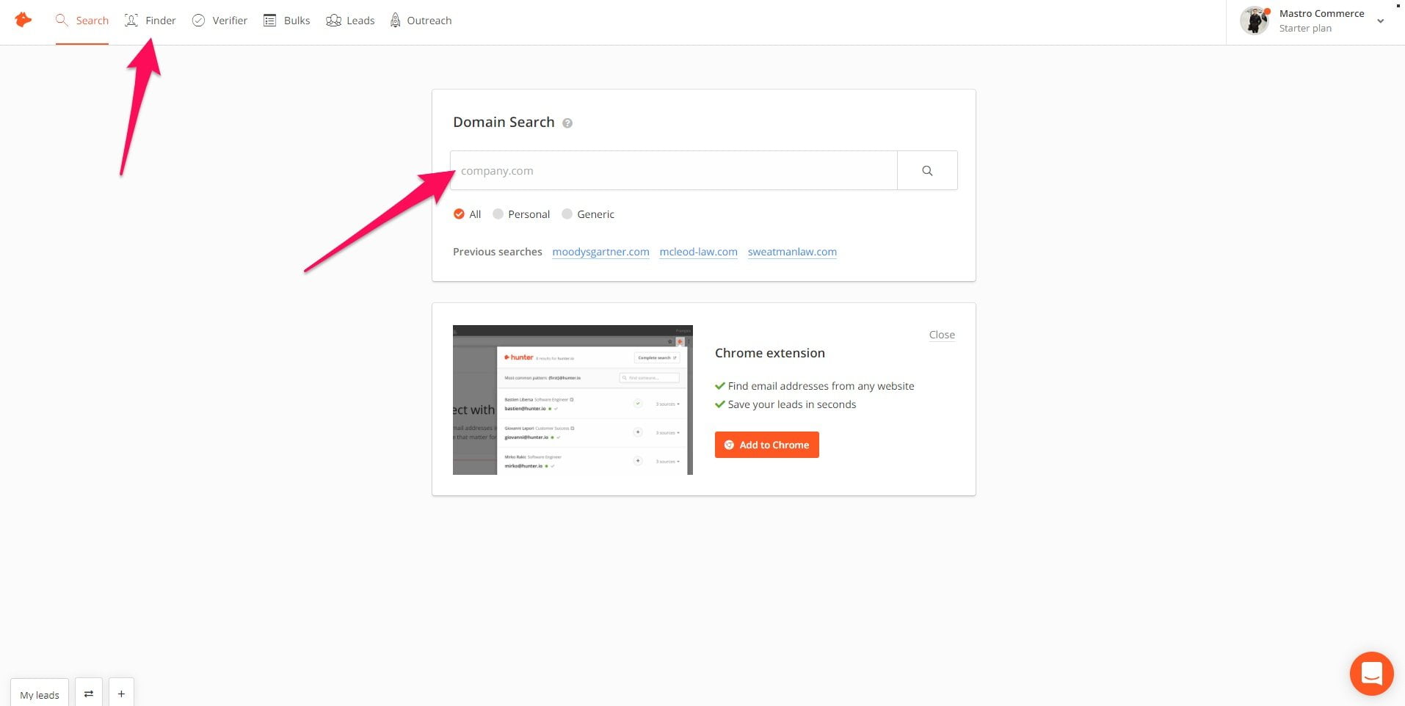Open the Outreach tab

coord(421,21)
